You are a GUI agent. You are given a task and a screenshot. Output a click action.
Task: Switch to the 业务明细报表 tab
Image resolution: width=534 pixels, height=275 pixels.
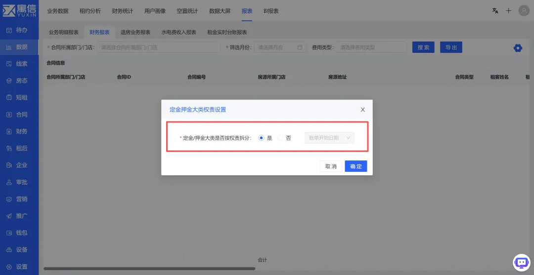pos(64,32)
